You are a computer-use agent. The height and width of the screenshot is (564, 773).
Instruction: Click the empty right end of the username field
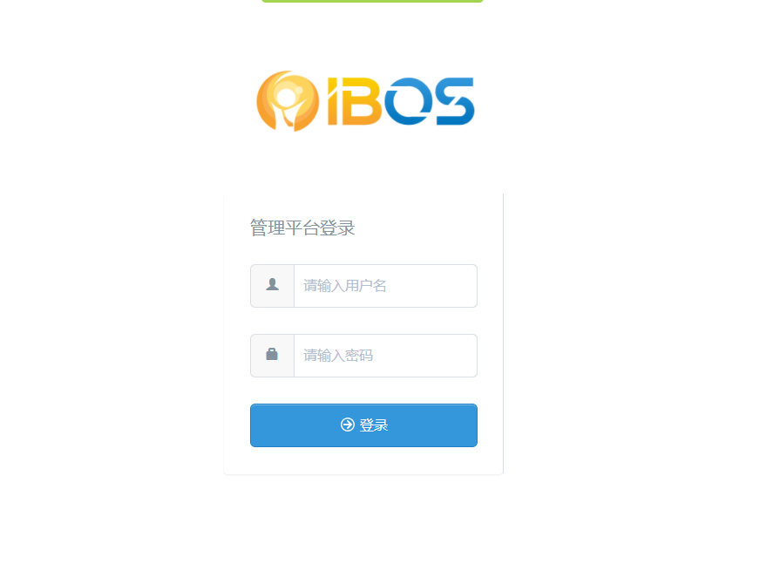click(x=444, y=286)
